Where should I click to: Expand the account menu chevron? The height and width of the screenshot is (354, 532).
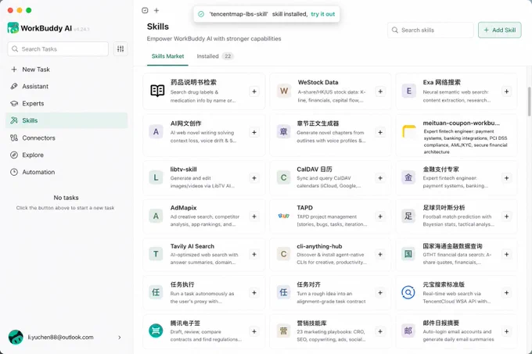pos(120,338)
